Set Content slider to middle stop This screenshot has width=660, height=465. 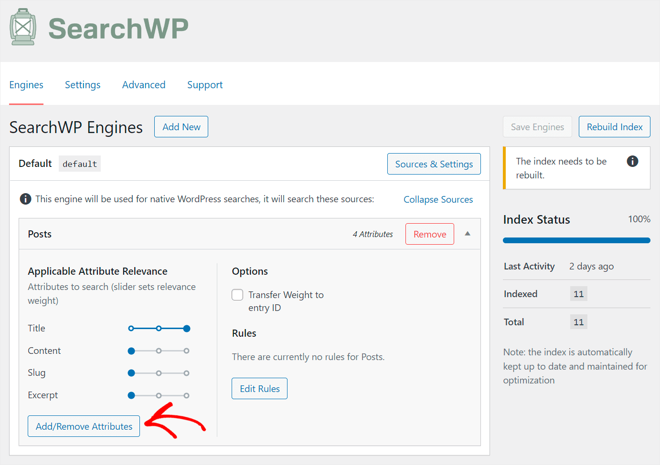159,351
